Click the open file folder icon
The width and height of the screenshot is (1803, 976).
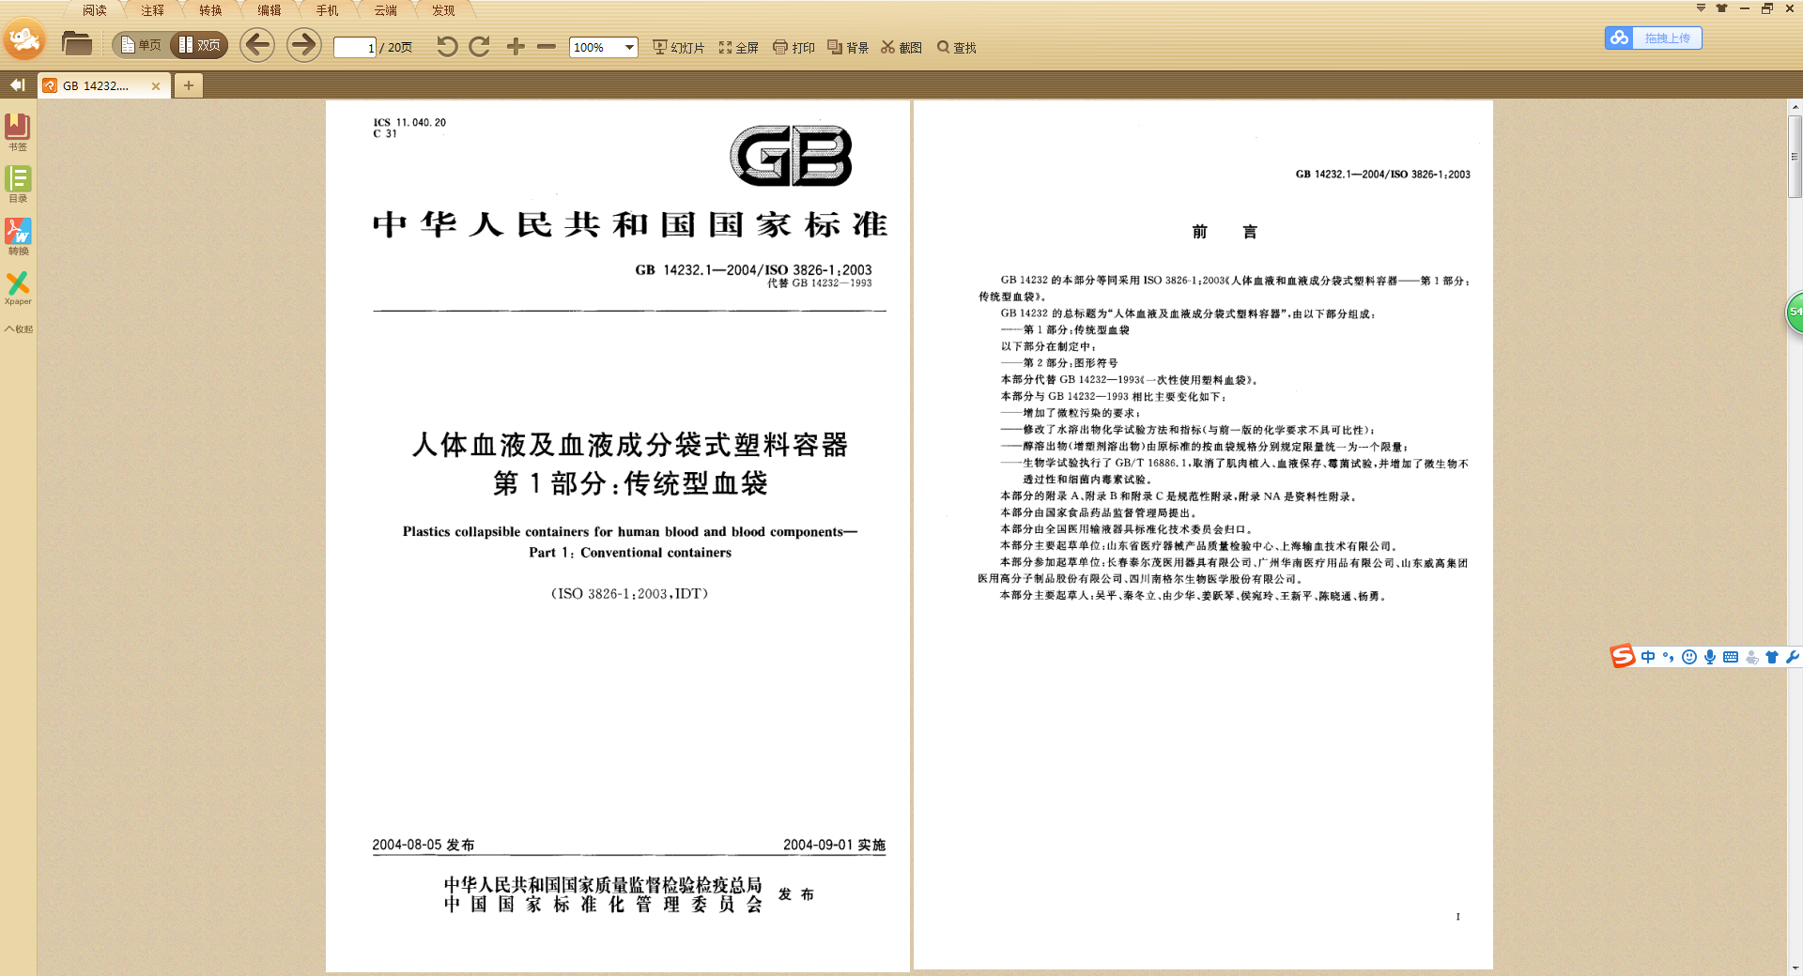76,44
